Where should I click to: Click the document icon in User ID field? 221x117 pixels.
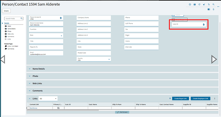204,25
